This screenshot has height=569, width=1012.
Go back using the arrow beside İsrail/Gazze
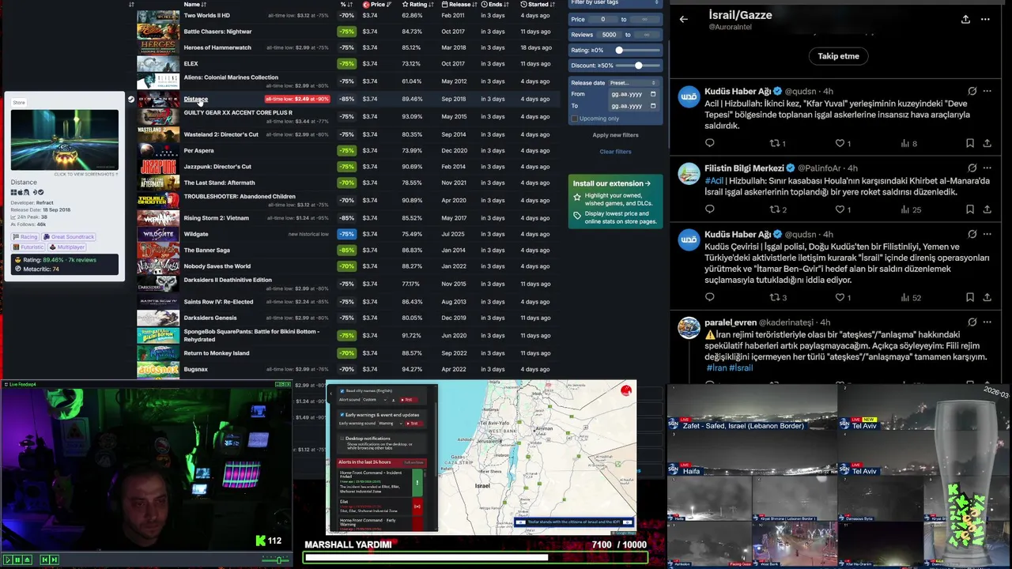(684, 19)
